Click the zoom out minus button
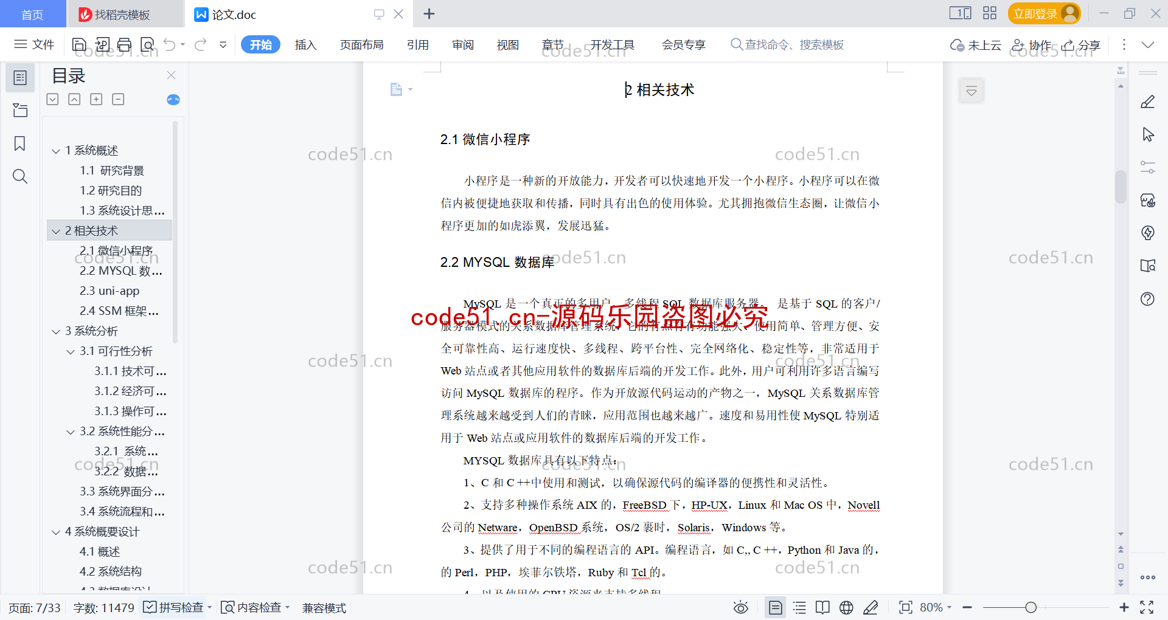Image resolution: width=1168 pixels, height=620 pixels. click(967, 607)
